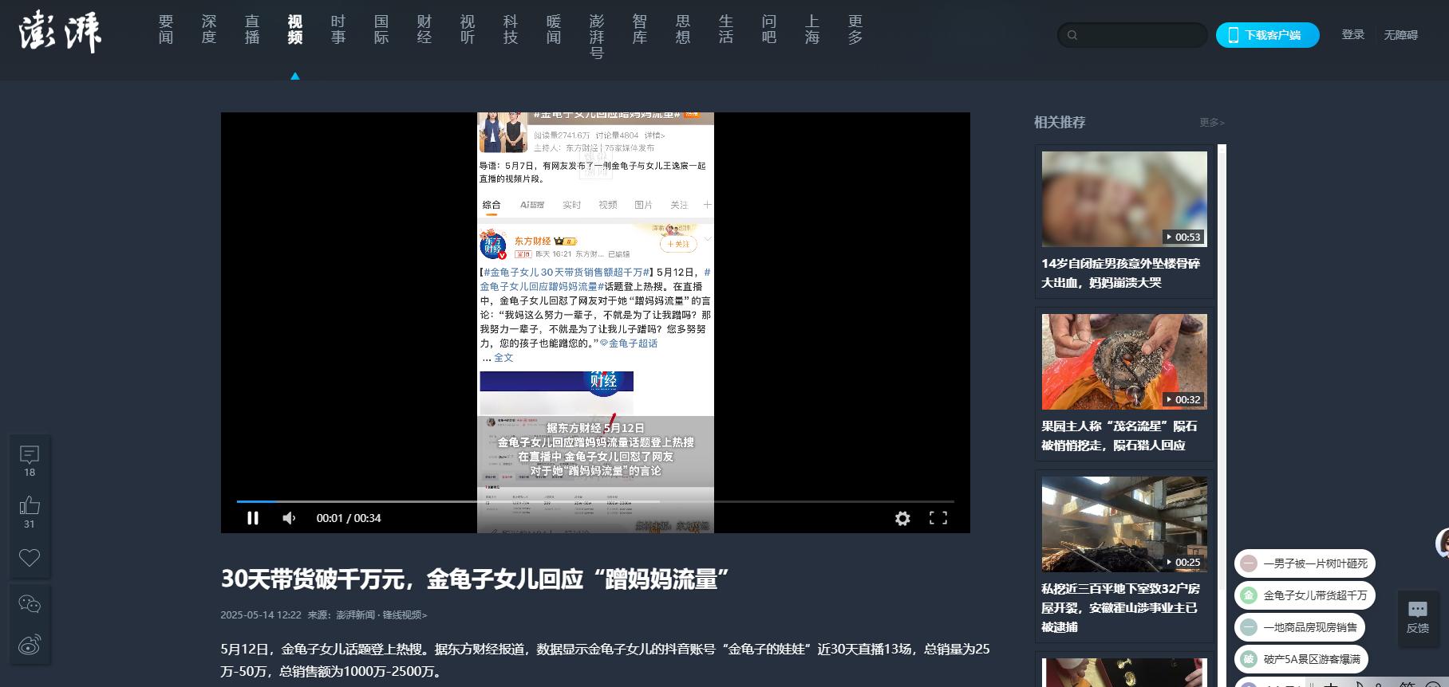Pause the video playback
Image resolution: width=1449 pixels, height=687 pixels.
(253, 518)
